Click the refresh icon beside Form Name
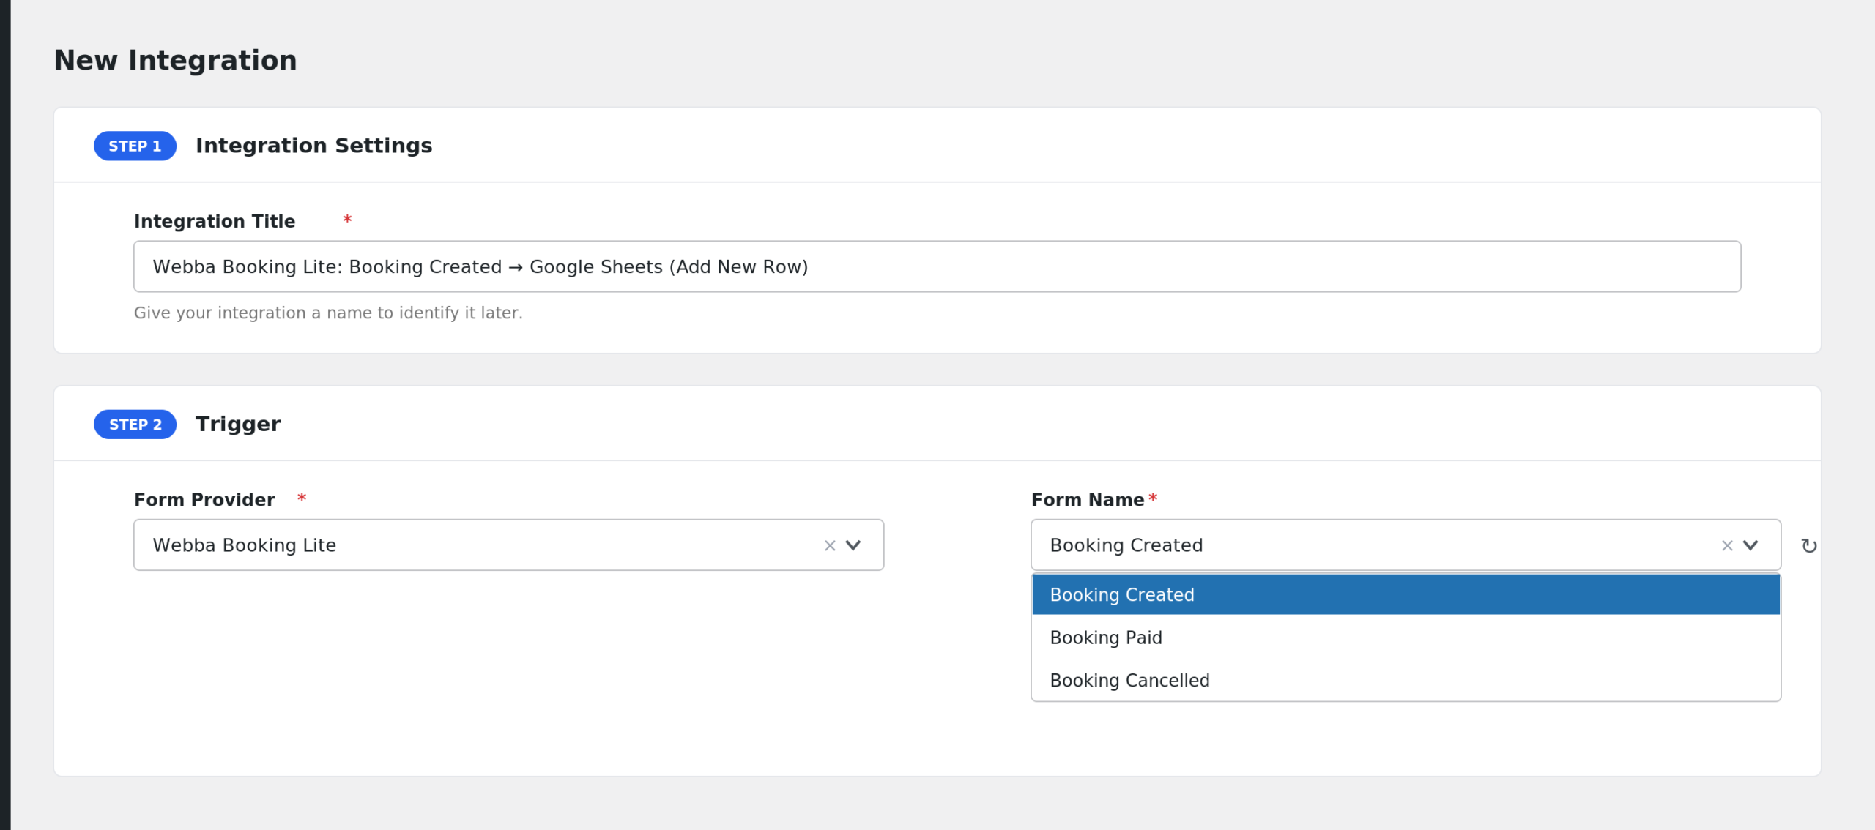Image resolution: width=1875 pixels, height=830 pixels. click(1808, 545)
